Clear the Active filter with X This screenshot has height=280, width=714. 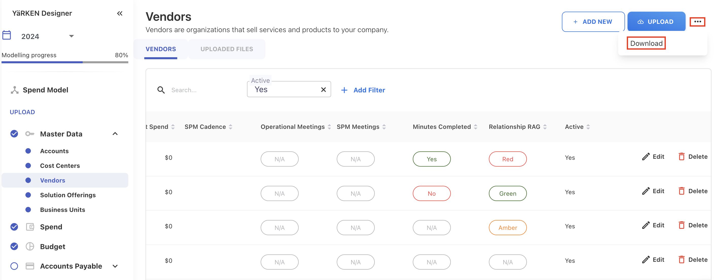click(323, 89)
